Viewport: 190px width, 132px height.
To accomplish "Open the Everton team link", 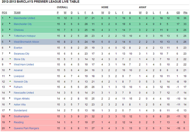I will (x=18, y=48).
